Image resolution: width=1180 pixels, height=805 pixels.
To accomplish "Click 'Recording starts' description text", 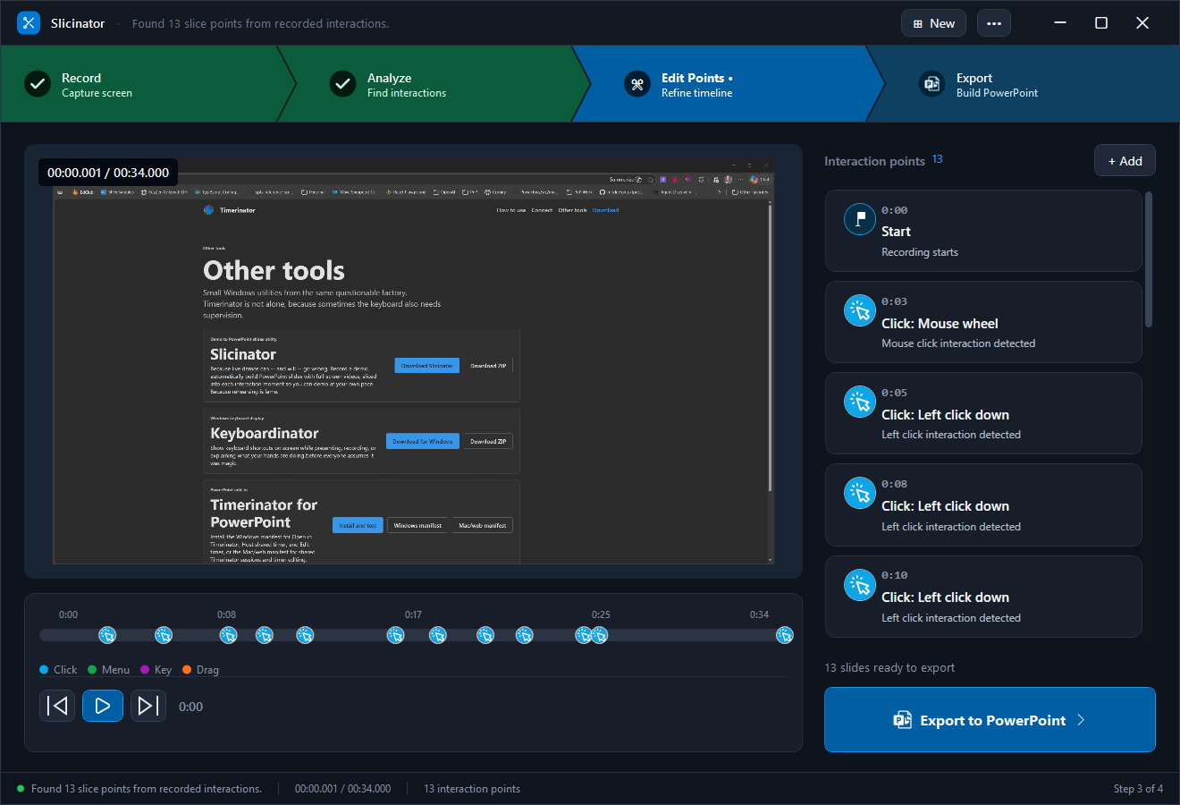I will tap(920, 252).
